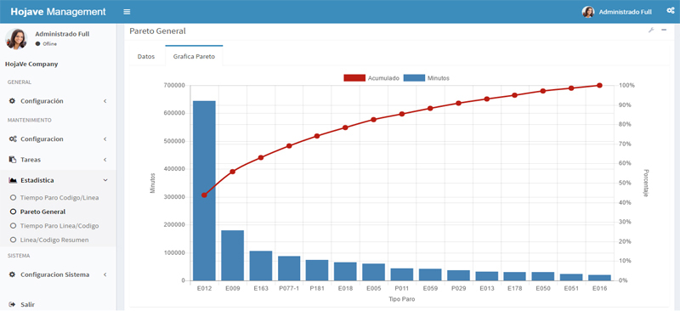Switch to the Datos tab
The height and width of the screenshot is (311, 680).
click(x=146, y=56)
